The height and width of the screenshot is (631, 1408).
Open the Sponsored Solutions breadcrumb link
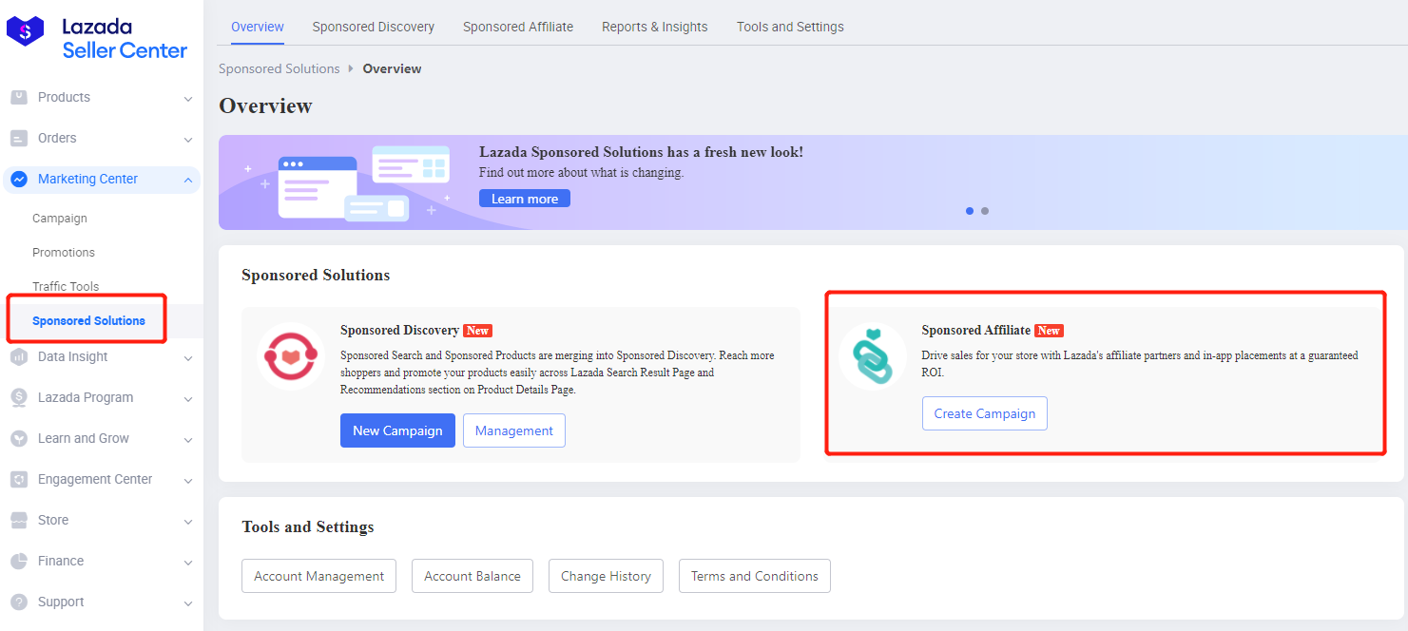[279, 68]
